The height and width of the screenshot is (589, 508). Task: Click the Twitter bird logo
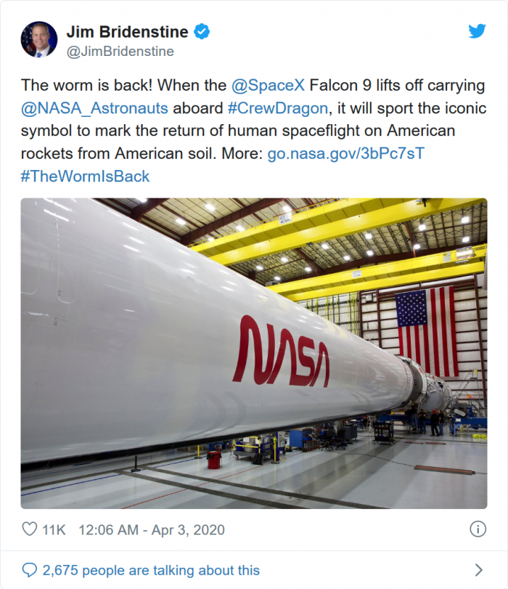pos(478,31)
